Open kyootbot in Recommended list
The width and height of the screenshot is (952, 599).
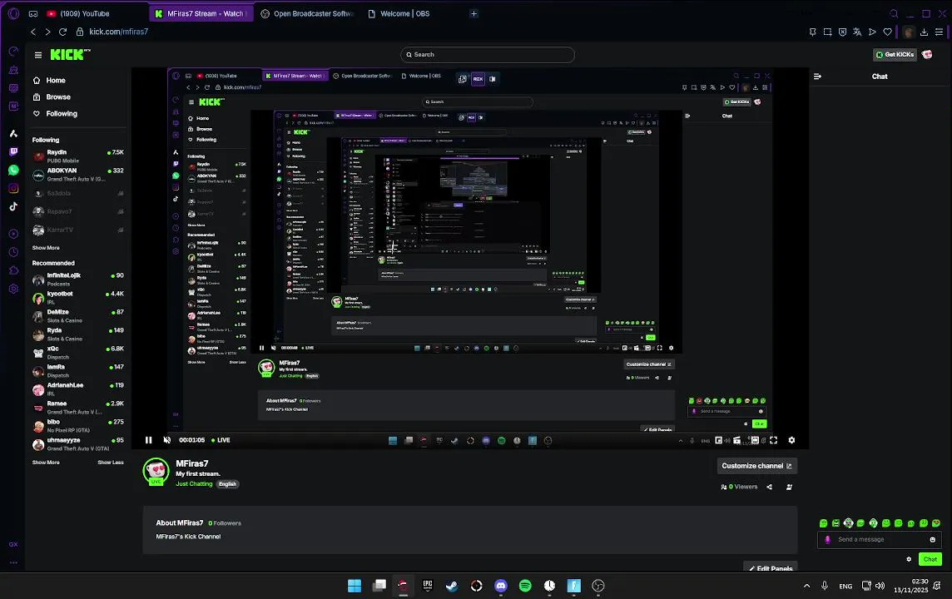pos(78,297)
